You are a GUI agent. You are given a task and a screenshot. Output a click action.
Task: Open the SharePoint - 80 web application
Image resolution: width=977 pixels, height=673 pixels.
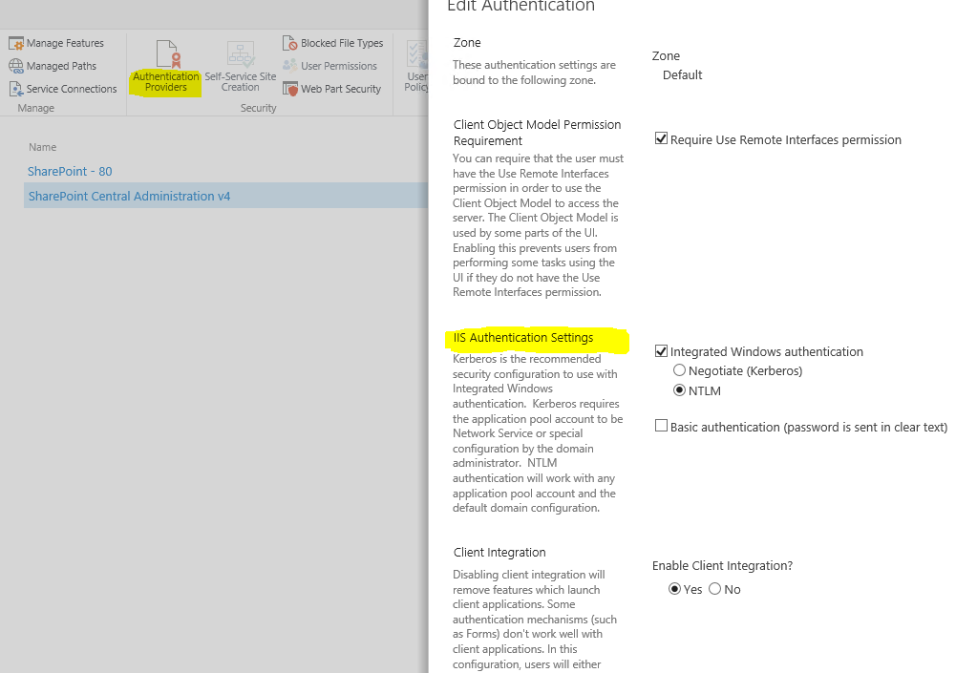(69, 171)
